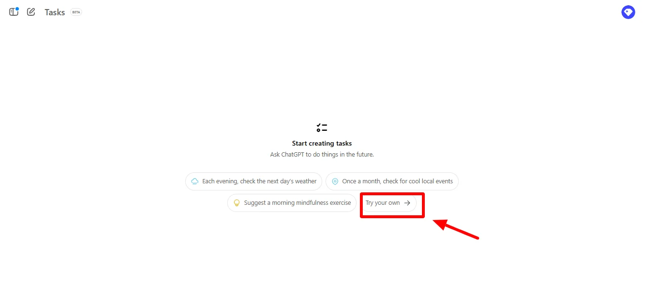Select the Tasks page title

[x=55, y=12]
